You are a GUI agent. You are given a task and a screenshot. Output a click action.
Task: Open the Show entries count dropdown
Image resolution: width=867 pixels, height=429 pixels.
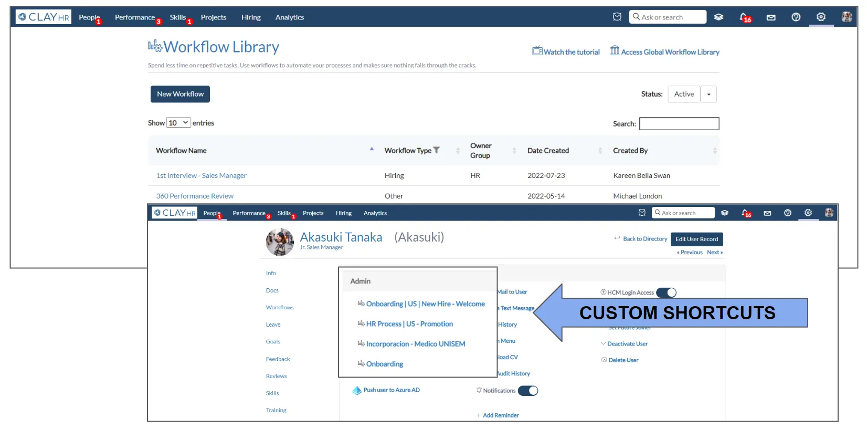pyautogui.click(x=178, y=123)
